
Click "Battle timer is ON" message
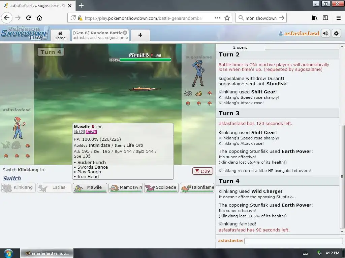[274, 67]
